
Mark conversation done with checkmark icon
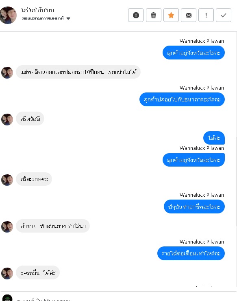(x=224, y=15)
